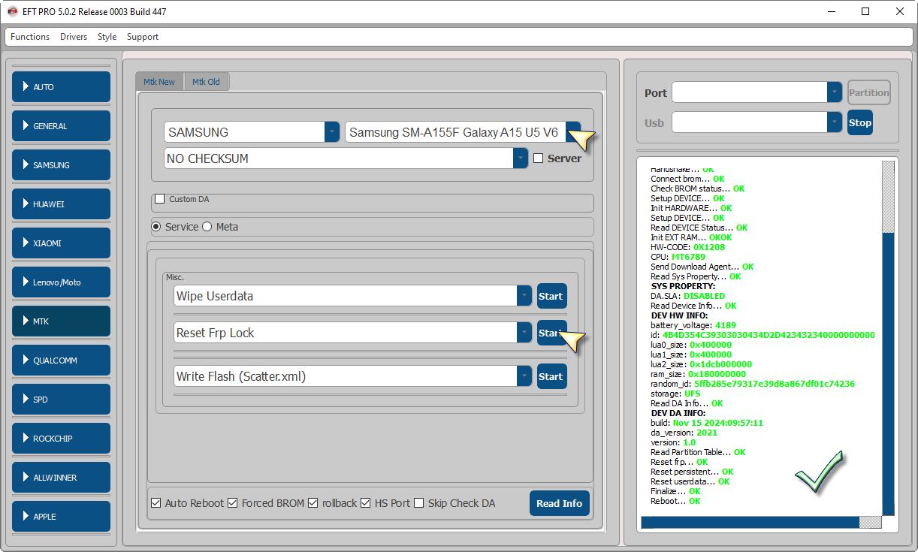Select the ALLWINNER sidebar button
Image resolution: width=918 pixels, height=552 pixels.
[x=62, y=478]
